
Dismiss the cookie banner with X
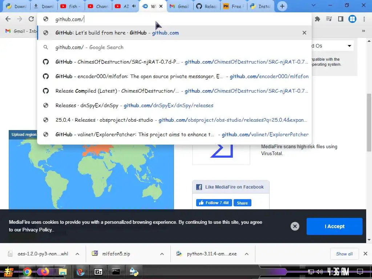coord(295,226)
